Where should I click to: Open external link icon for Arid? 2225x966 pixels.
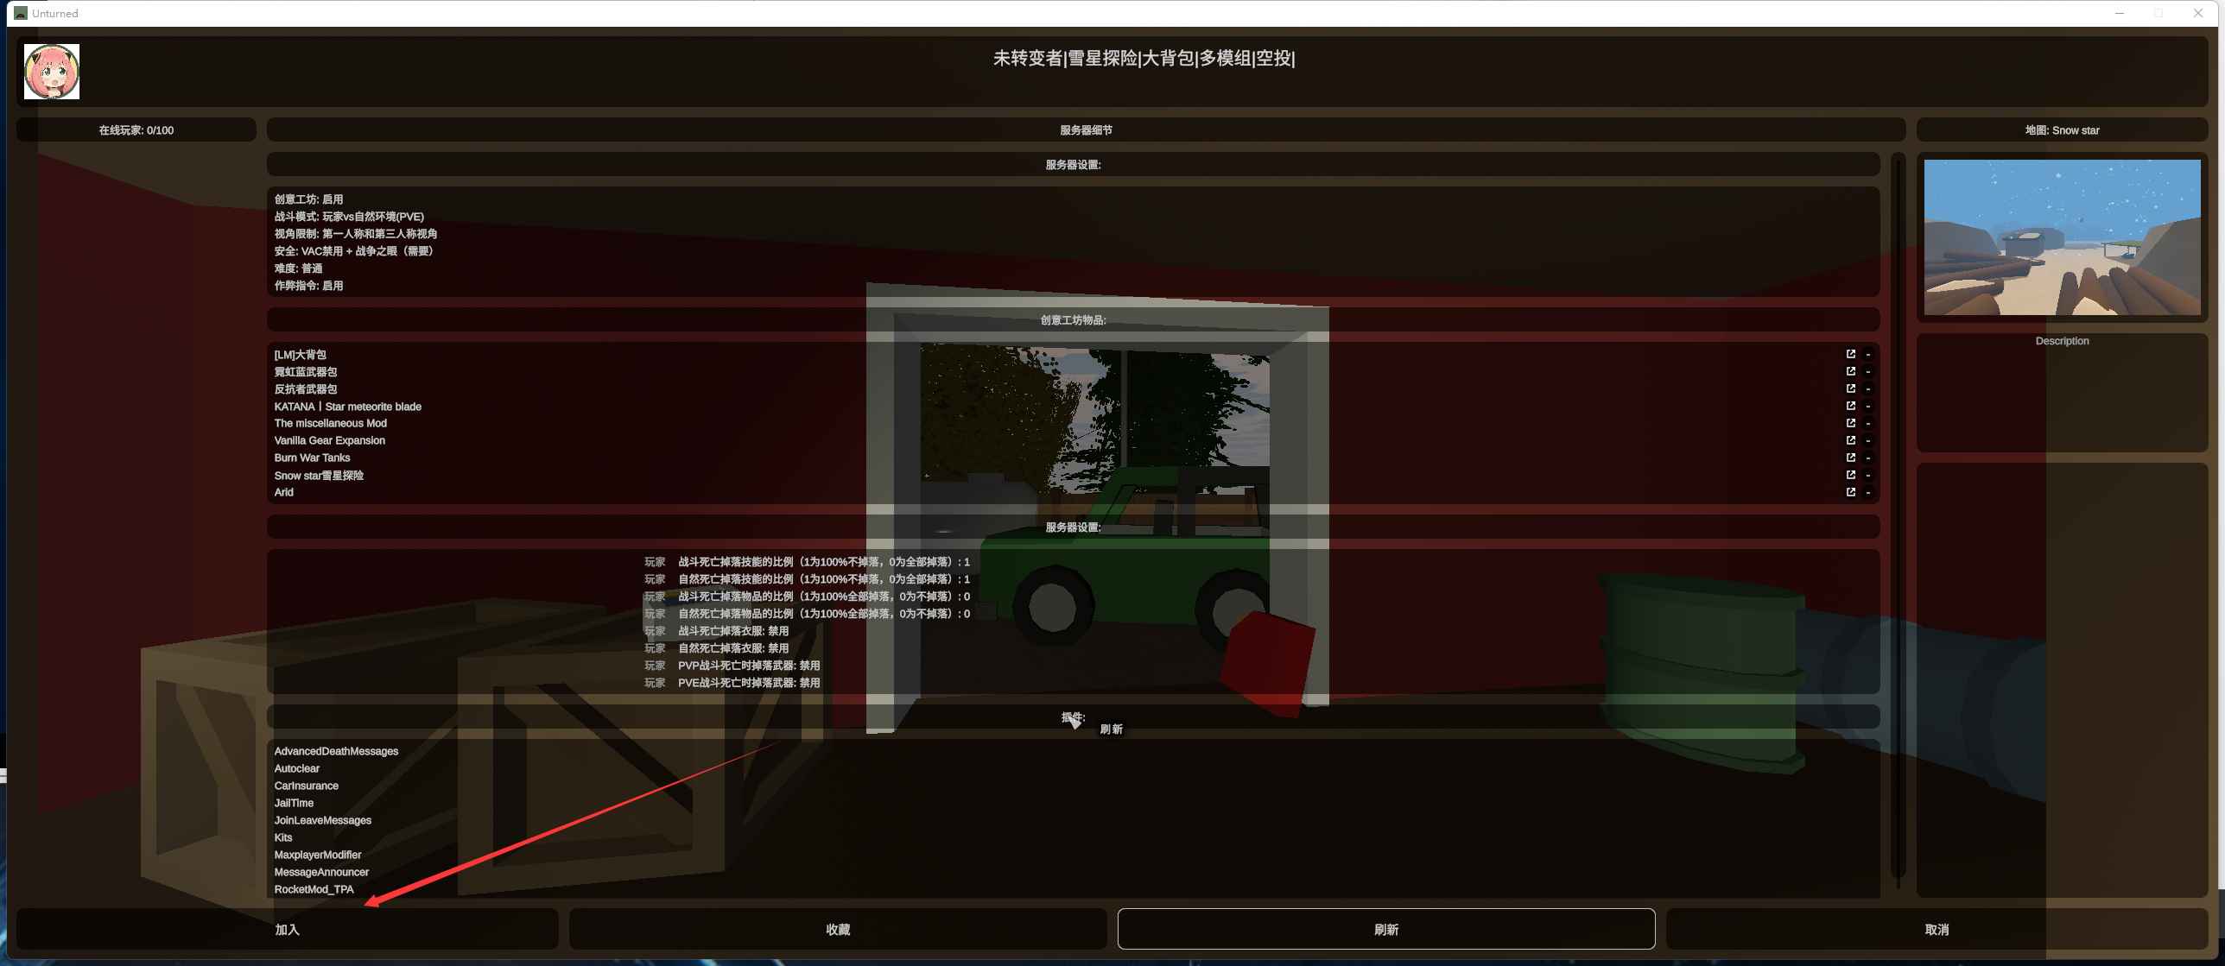1850,492
